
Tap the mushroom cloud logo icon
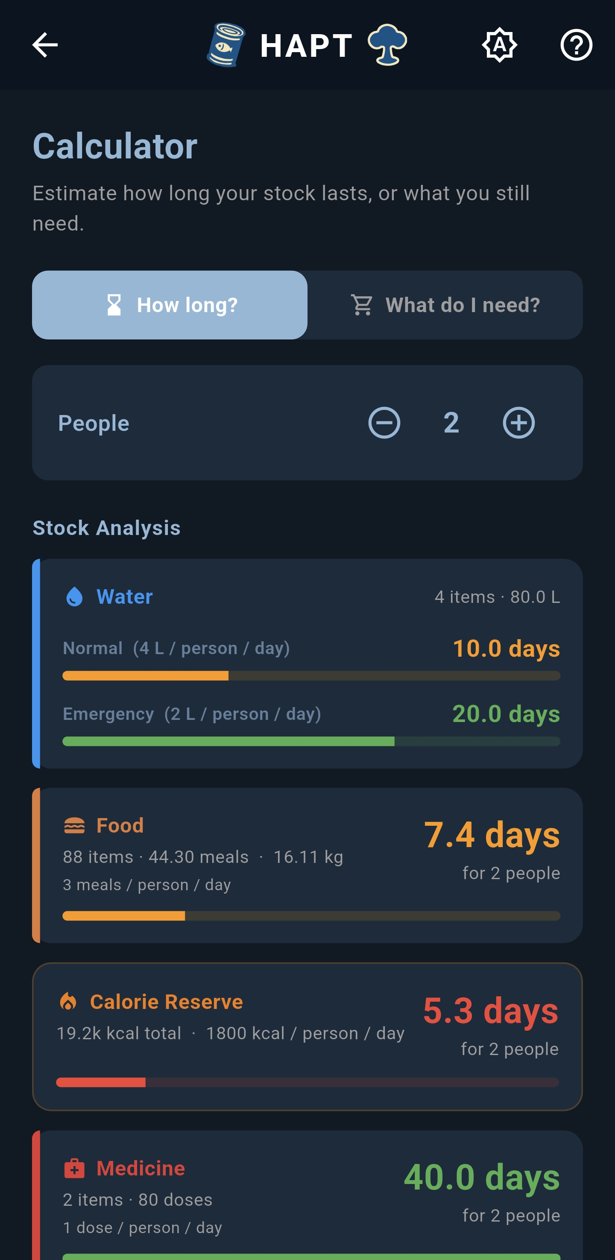point(387,44)
